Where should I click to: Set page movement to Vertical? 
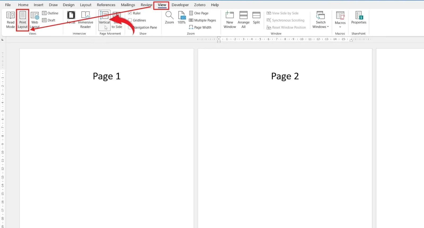(104, 20)
